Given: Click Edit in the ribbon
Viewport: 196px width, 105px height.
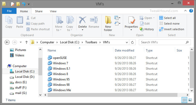Looking at the screenshot, I should click(145, 24).
